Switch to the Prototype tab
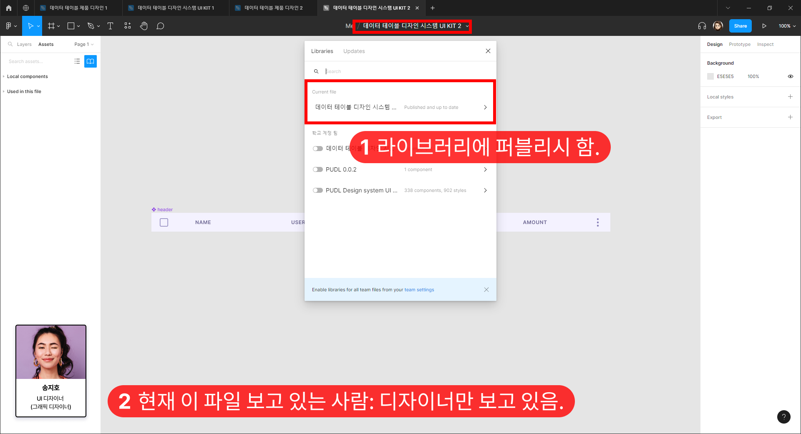The image size is (801, 434). [x=740, y=44]
